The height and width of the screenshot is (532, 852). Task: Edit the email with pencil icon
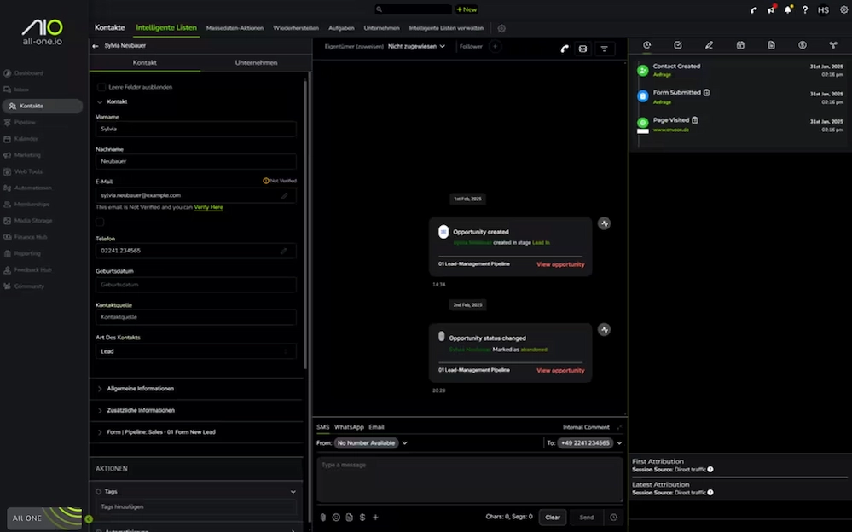pos(285,195)
